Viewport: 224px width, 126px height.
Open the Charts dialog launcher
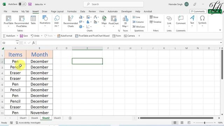click(119, 30)
